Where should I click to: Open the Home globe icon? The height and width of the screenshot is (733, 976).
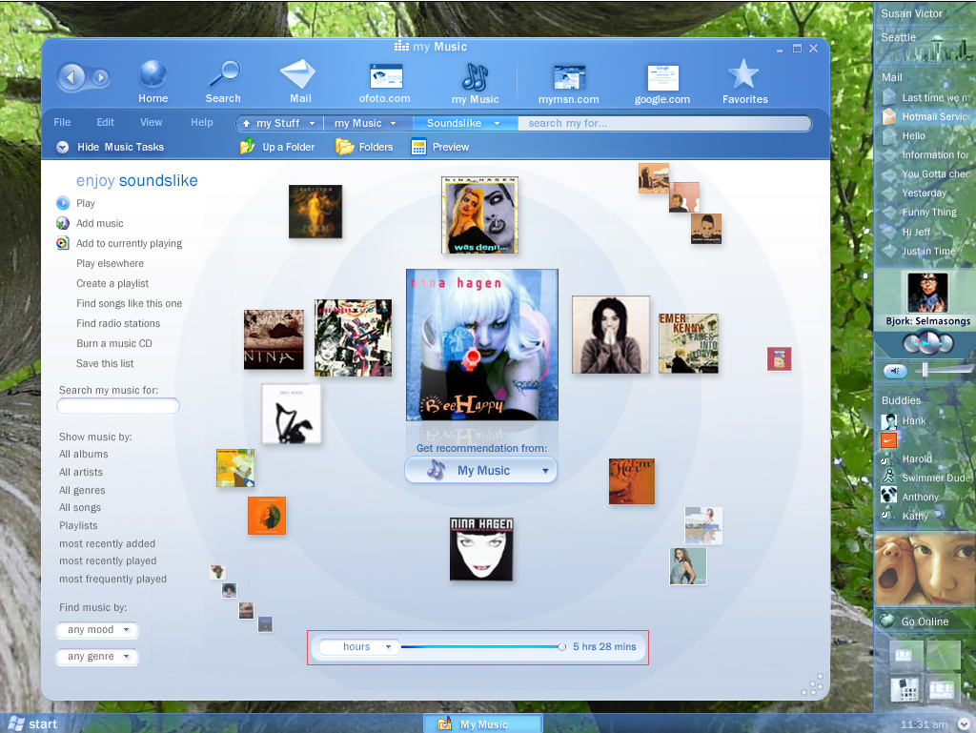tap(152, 74)
